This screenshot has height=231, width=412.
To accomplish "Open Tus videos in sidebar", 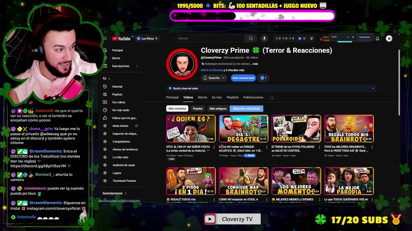I will coord(118,102).
